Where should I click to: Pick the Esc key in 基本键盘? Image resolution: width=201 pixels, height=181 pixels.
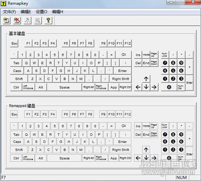click(x=14, y=44)
